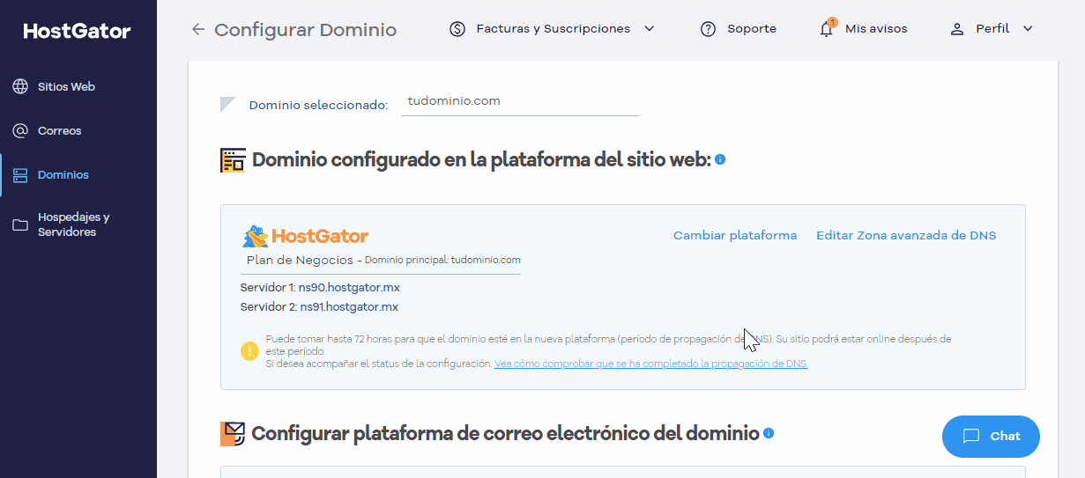Viewport: 1085px width, 478px height.
Task: Click the notification bell icon
Action: [x=826, y=28]
